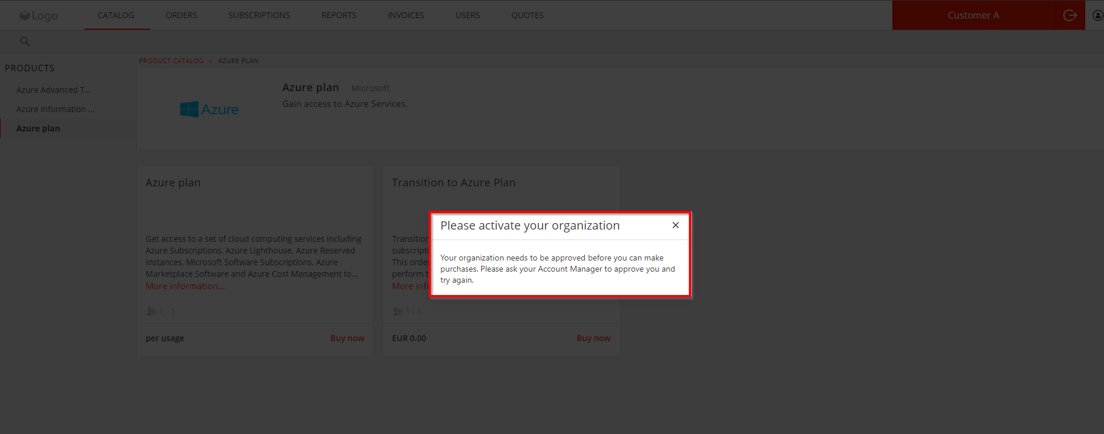Click the per usage price label
Screen dimensions: 1104x434
click(165, 338)
